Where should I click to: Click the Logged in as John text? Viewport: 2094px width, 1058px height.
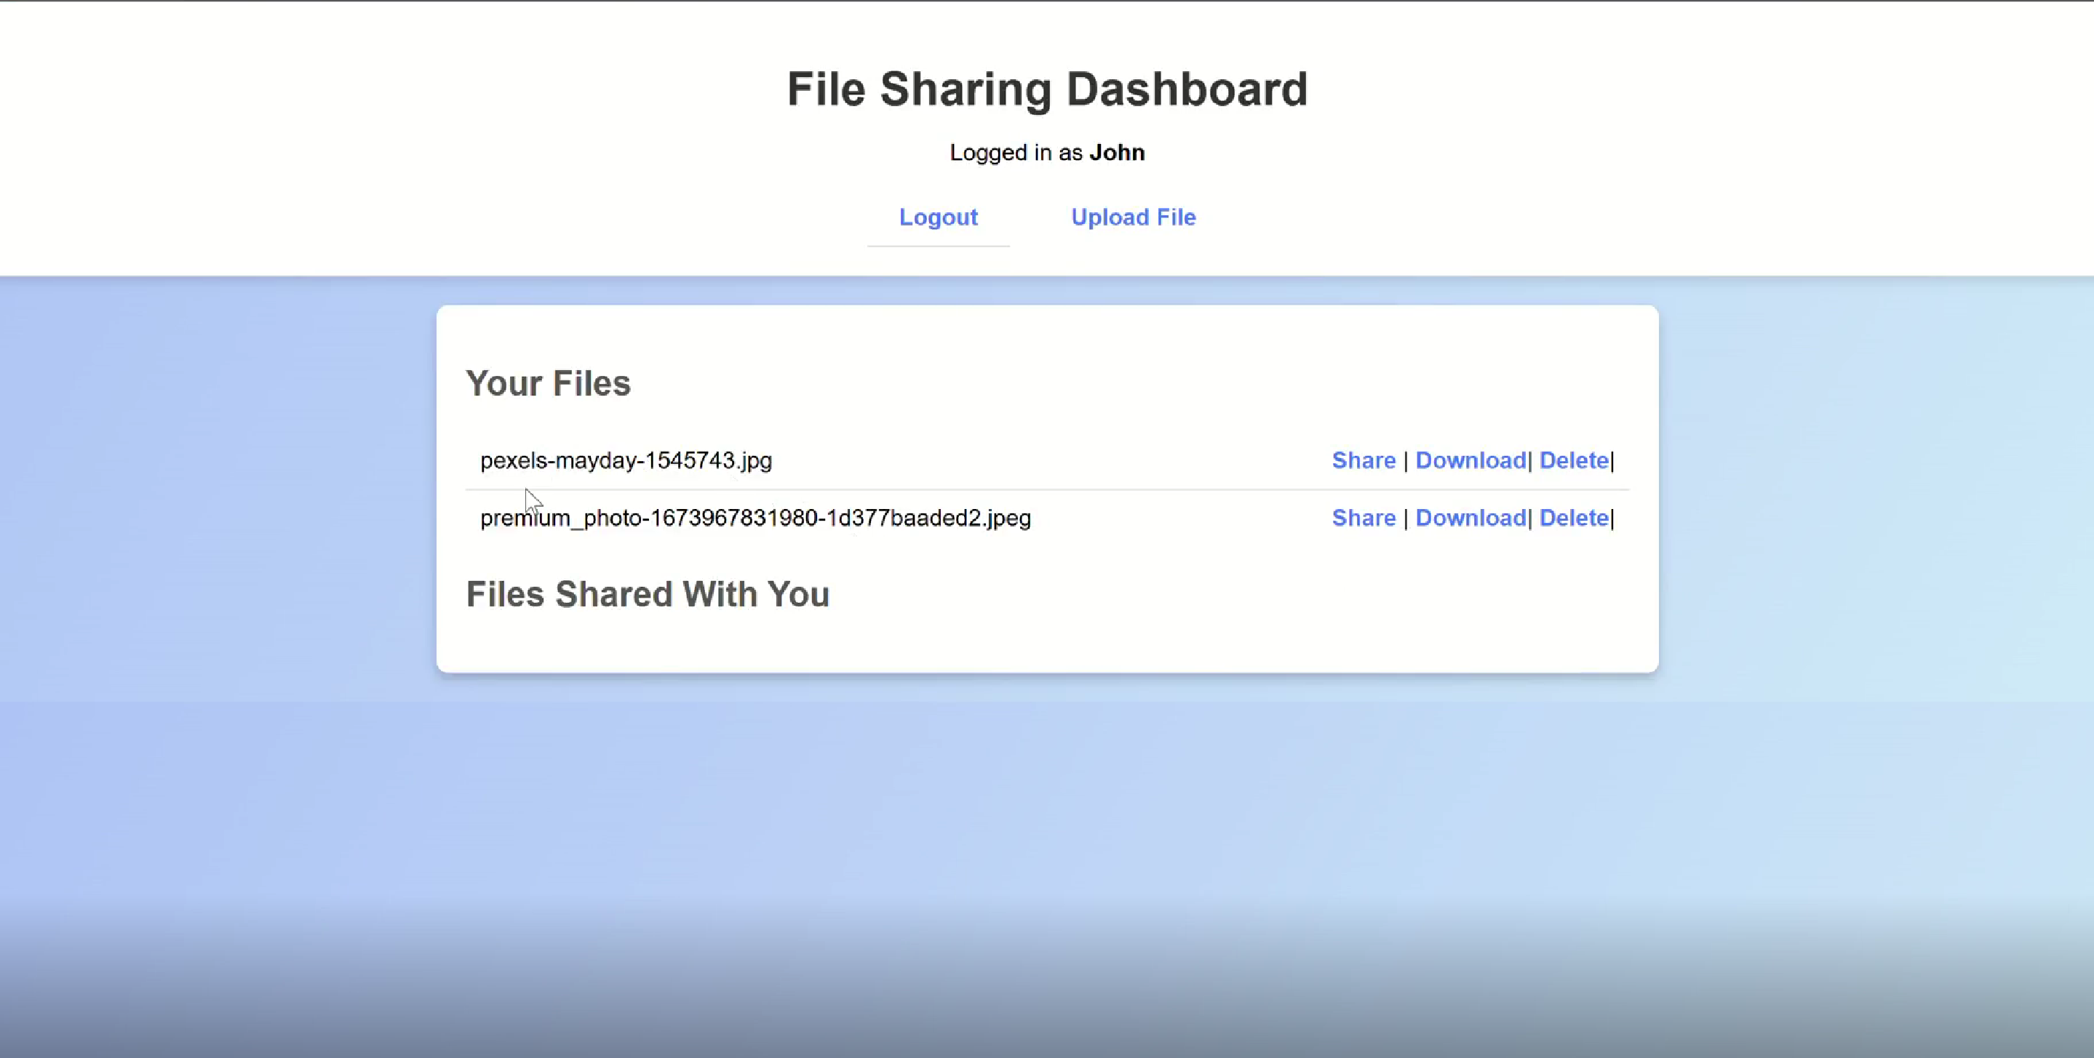(1047, 152)
